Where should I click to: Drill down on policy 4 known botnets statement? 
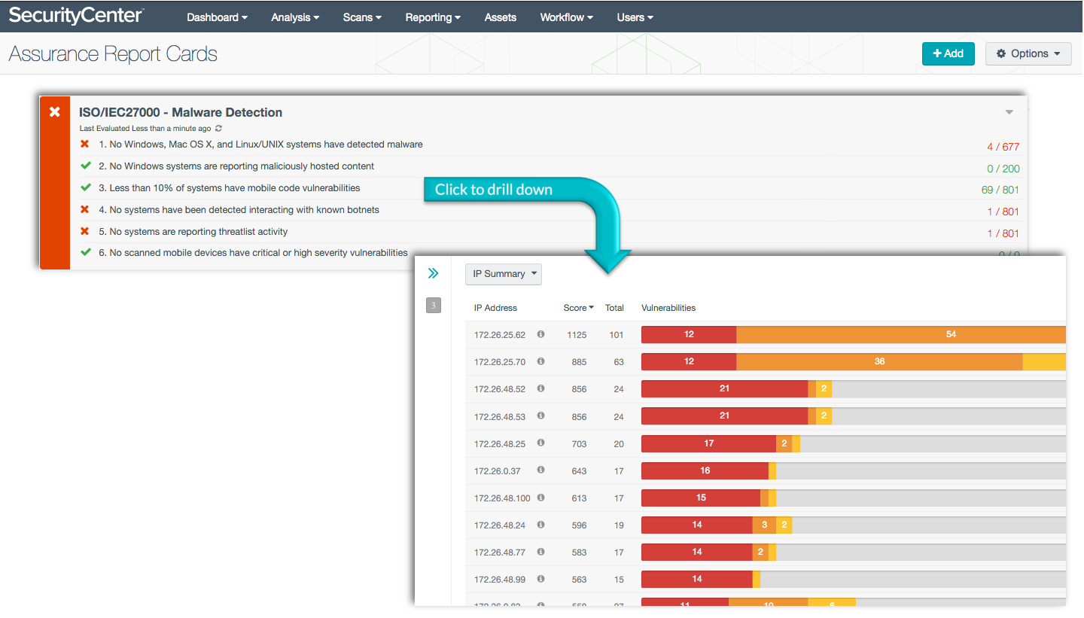tap(239, 209)
